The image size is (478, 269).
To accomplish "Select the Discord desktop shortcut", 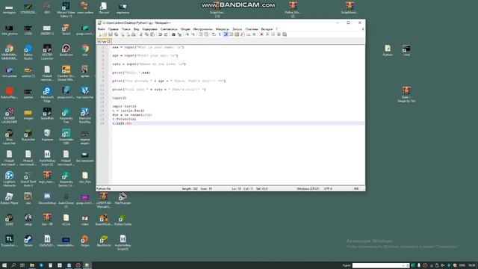I will click(104, 8).
